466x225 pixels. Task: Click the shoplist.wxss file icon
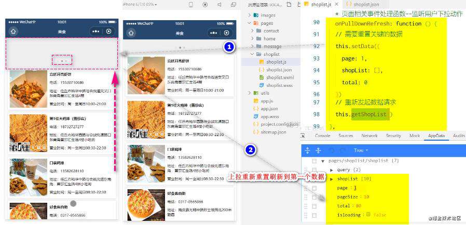click(262, 85)
